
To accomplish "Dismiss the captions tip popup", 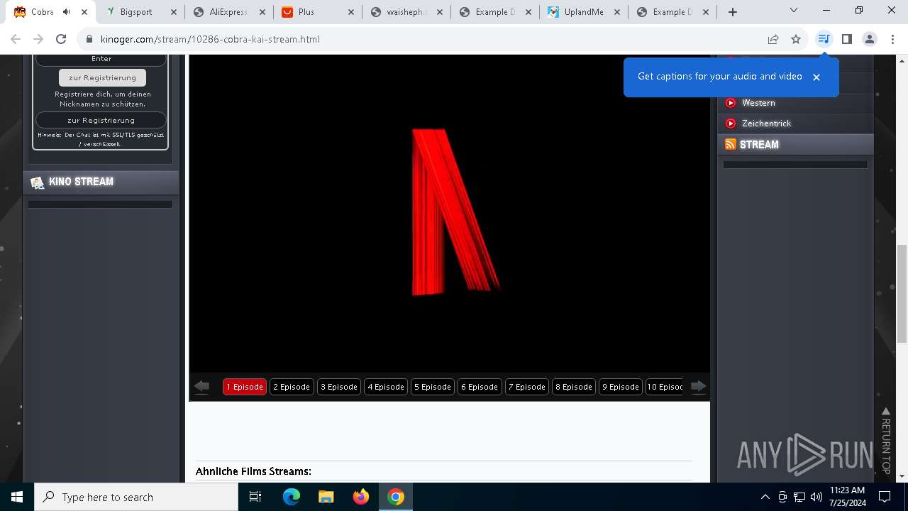I will pos(816,77).
